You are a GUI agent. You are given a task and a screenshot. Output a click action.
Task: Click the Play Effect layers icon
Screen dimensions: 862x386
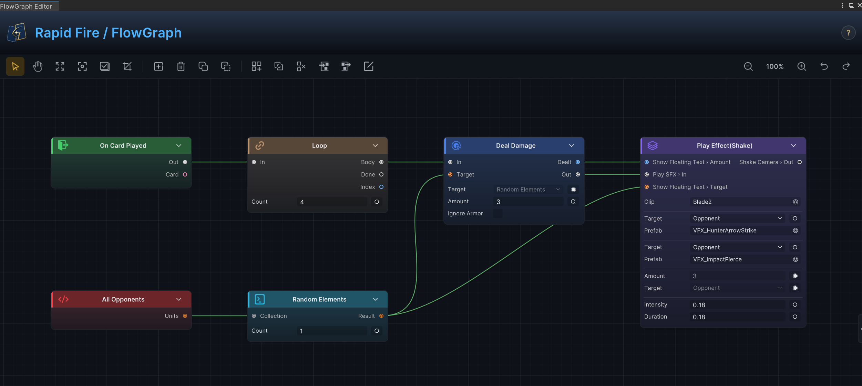[x=653, y=146]
